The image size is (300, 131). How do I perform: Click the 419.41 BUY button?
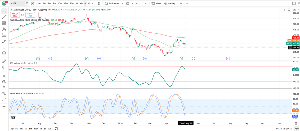tap(30, 15)
